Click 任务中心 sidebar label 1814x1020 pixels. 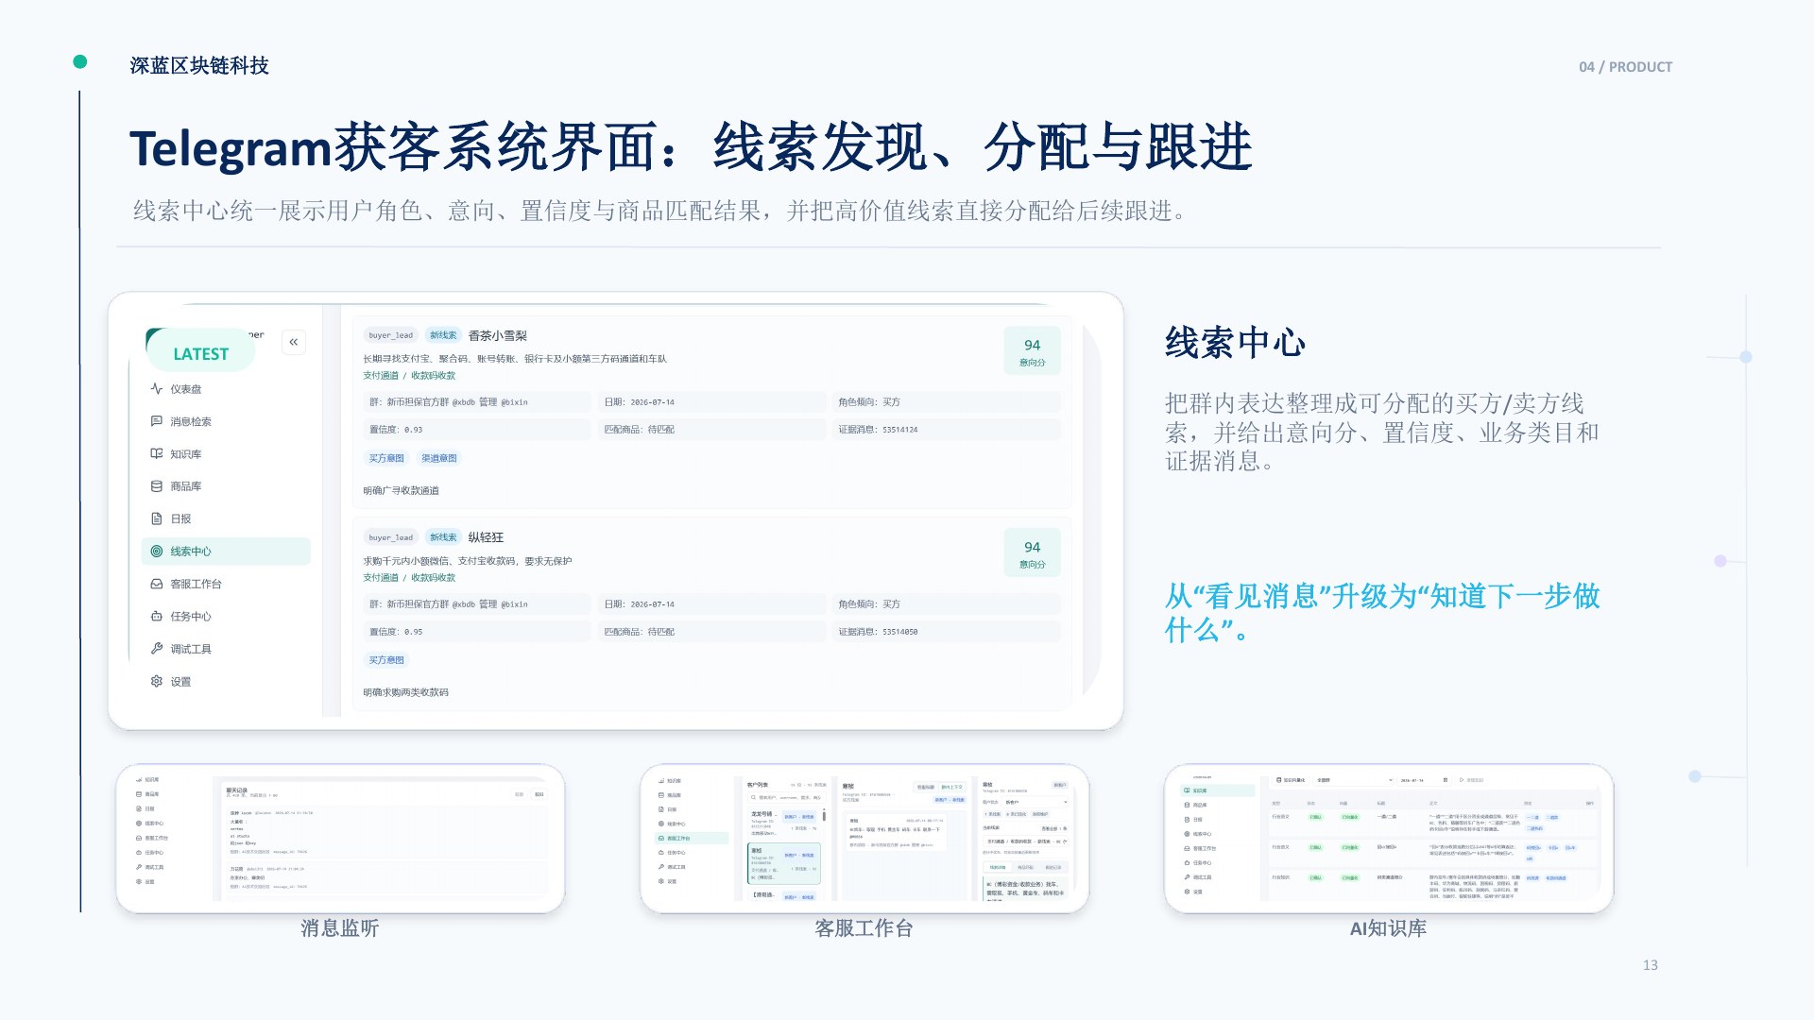coord(191,617)
